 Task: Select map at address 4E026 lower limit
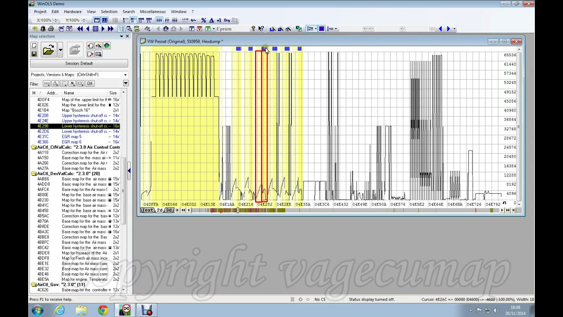[x=75, y=105]
